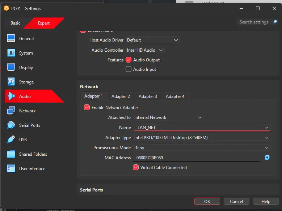Click the Help button
The width and height of the screenshot is (282, 211).
[266, 201]
